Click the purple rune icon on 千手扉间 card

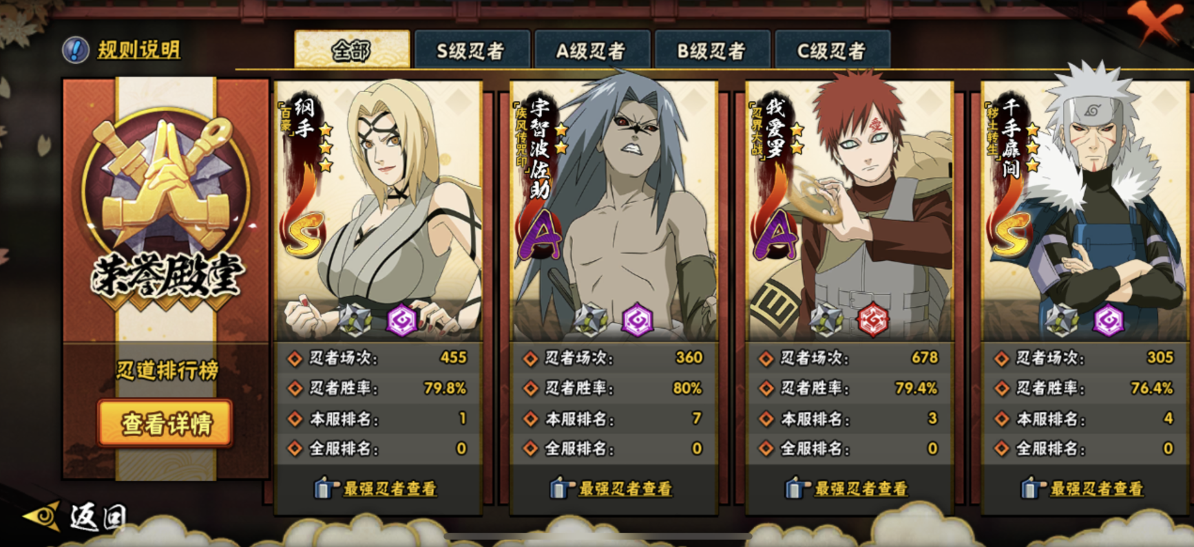pos(1109,321)
